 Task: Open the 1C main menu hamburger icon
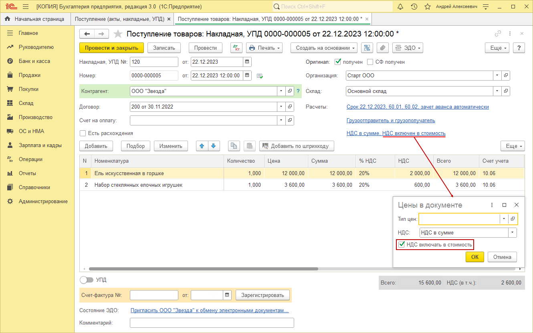(26, 6)
